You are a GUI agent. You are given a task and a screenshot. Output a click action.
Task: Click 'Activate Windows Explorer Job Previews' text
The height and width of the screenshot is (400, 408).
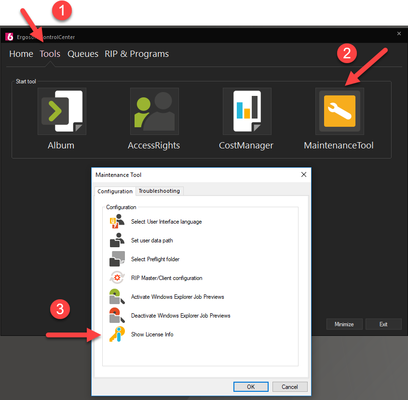click(x=178, y=297)
